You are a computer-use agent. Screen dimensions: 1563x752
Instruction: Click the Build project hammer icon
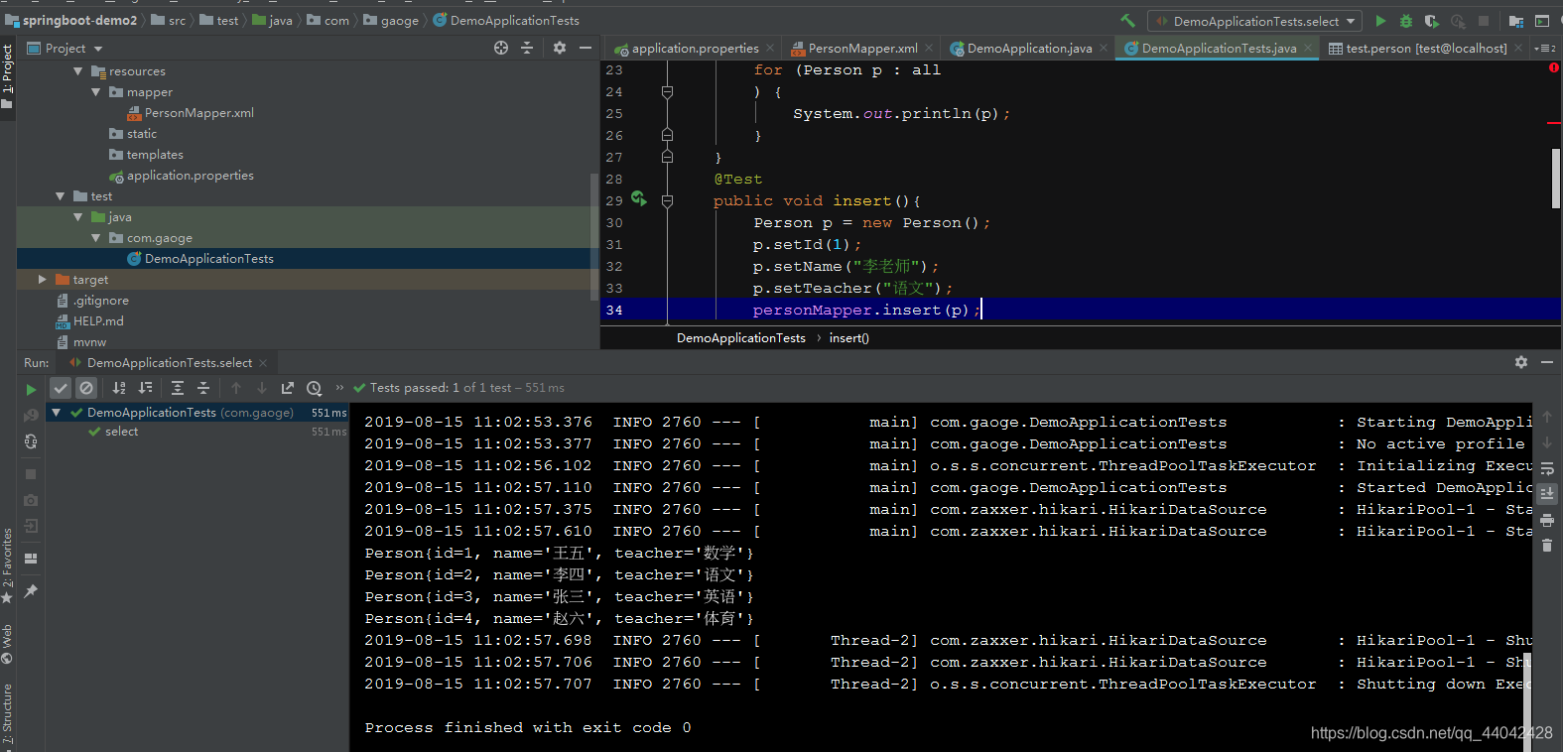[1127, 20]
